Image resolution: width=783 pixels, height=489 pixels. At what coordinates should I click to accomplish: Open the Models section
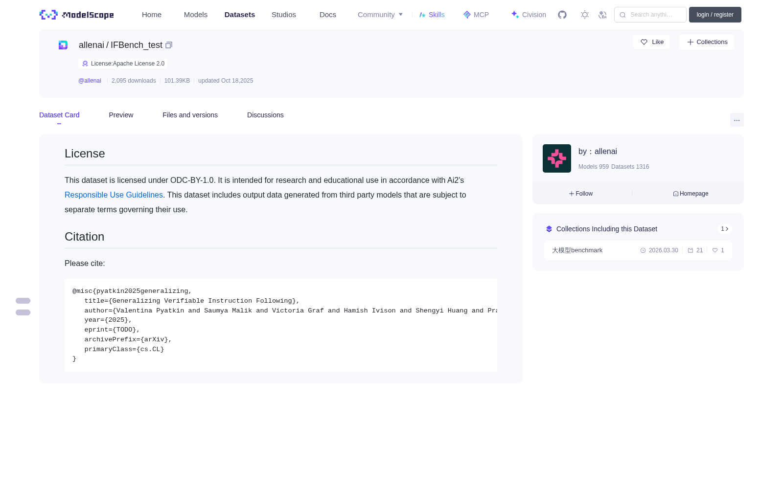[x=196, y=15]
